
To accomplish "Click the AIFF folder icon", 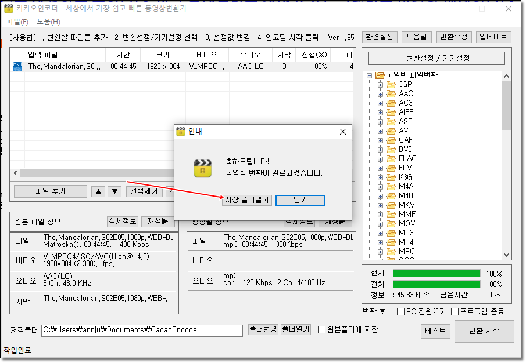I will tap(391, 112).
